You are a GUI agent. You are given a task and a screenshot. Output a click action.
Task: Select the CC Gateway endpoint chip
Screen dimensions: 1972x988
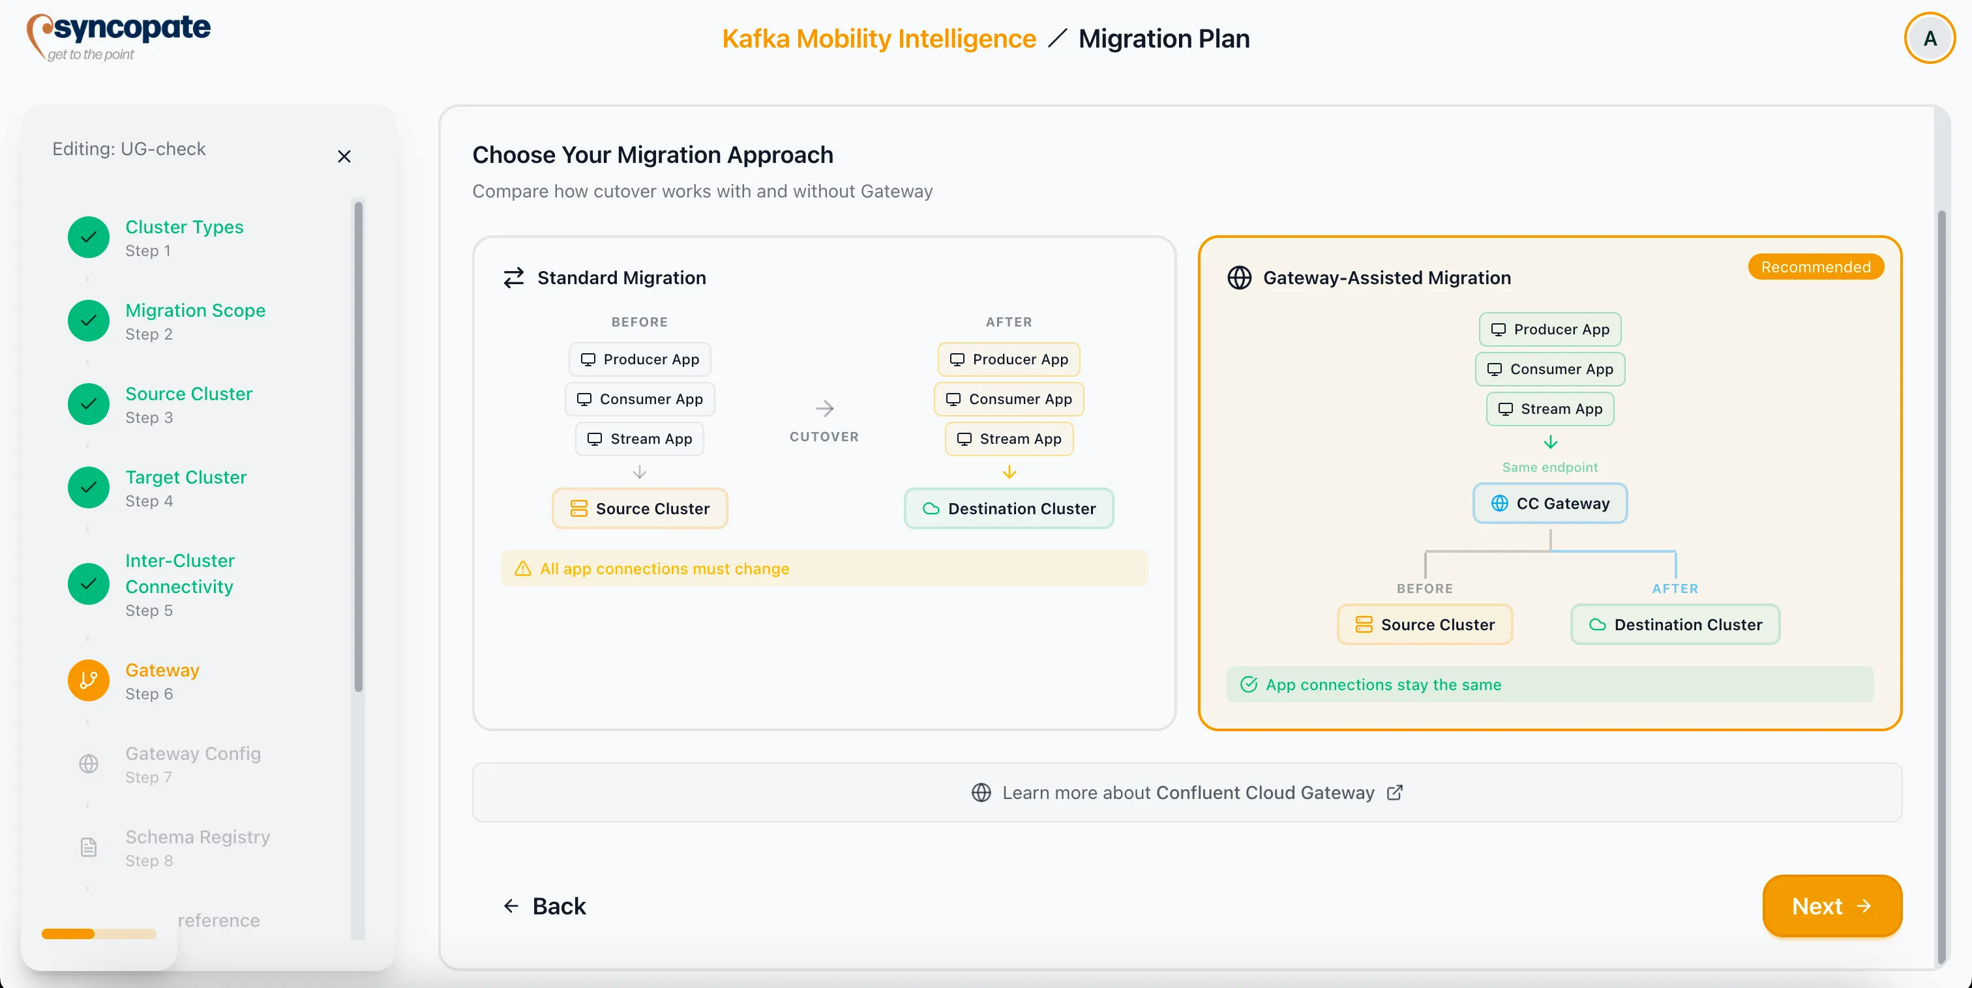[1549, 503]
